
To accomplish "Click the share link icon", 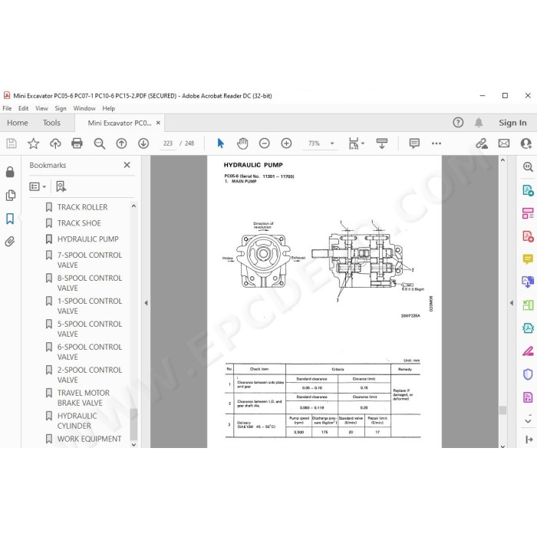I will [x=482, y=143].
